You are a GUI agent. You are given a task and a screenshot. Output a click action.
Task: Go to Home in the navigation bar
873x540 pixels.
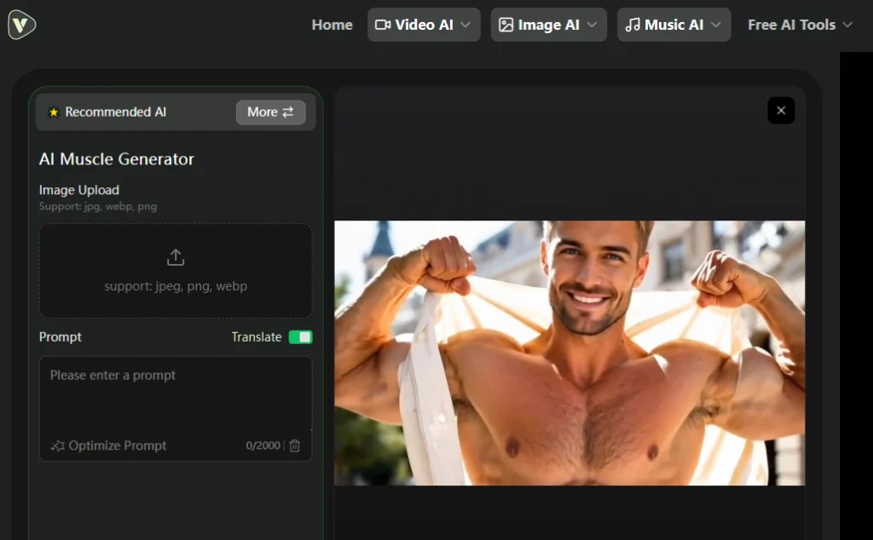[332, 25]
